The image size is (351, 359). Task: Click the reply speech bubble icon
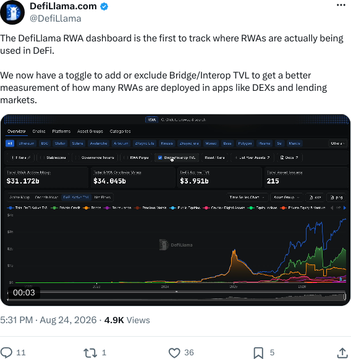(x=6, y=352)
